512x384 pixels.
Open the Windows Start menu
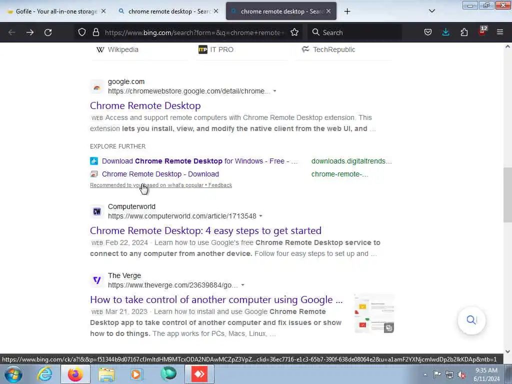point(13,374)
